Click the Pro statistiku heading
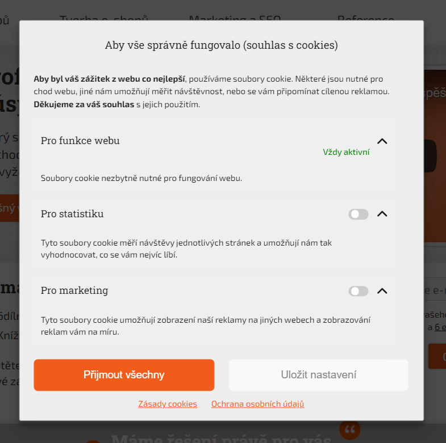 [x=72, y=214]
